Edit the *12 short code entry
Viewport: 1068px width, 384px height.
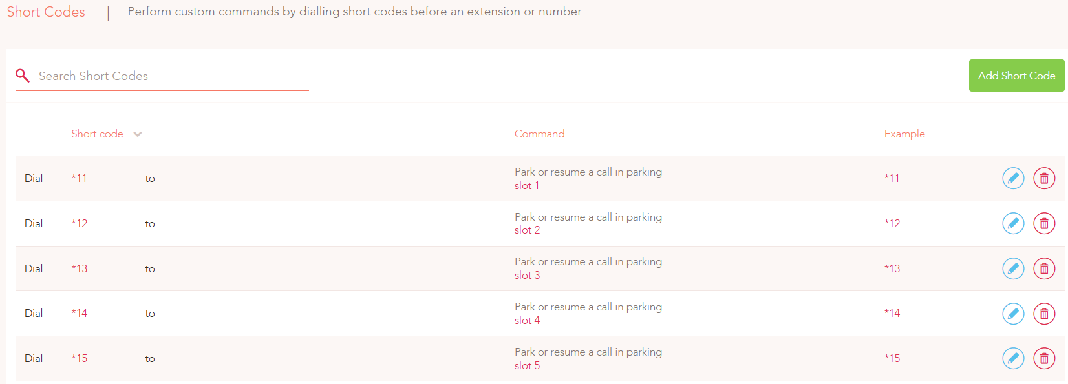point(1013,223)
